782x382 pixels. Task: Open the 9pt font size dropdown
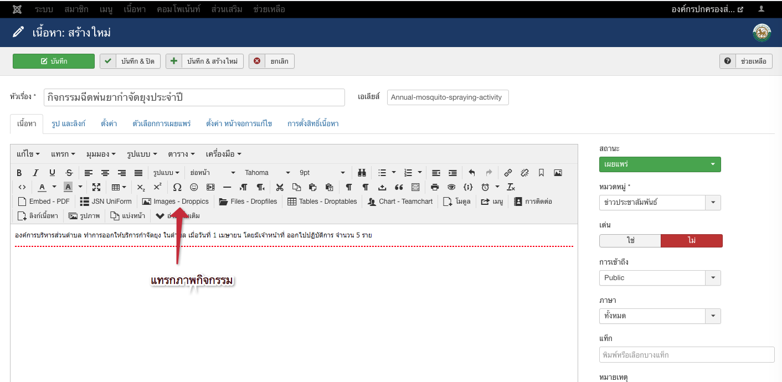[x=322, y=173]
